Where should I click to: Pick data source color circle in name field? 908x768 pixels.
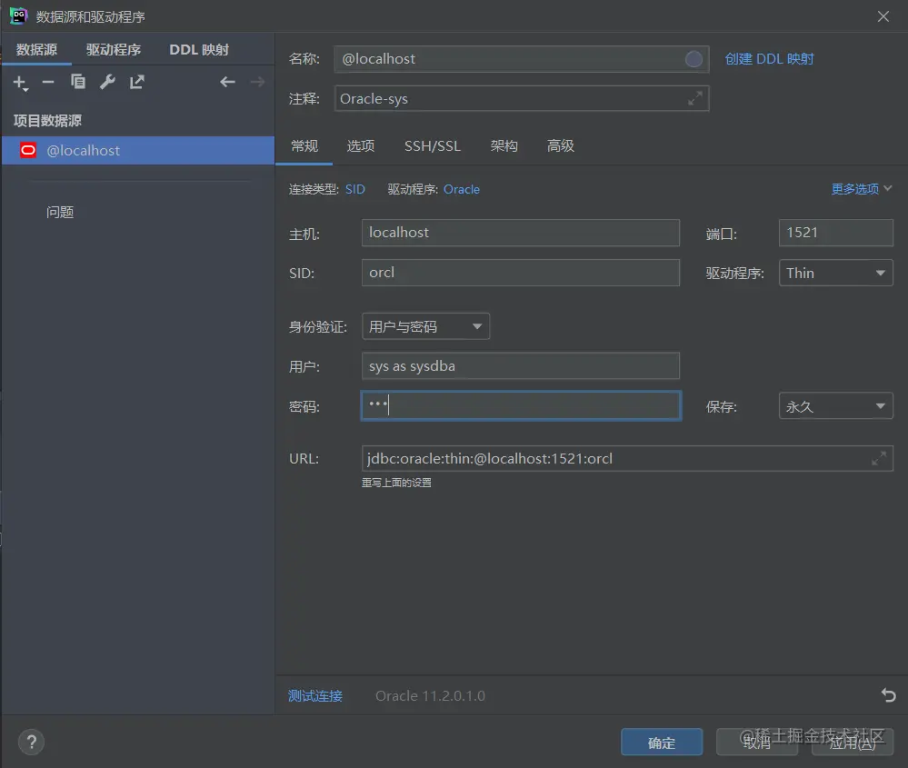pyautogui.click(x=693, y=59)
